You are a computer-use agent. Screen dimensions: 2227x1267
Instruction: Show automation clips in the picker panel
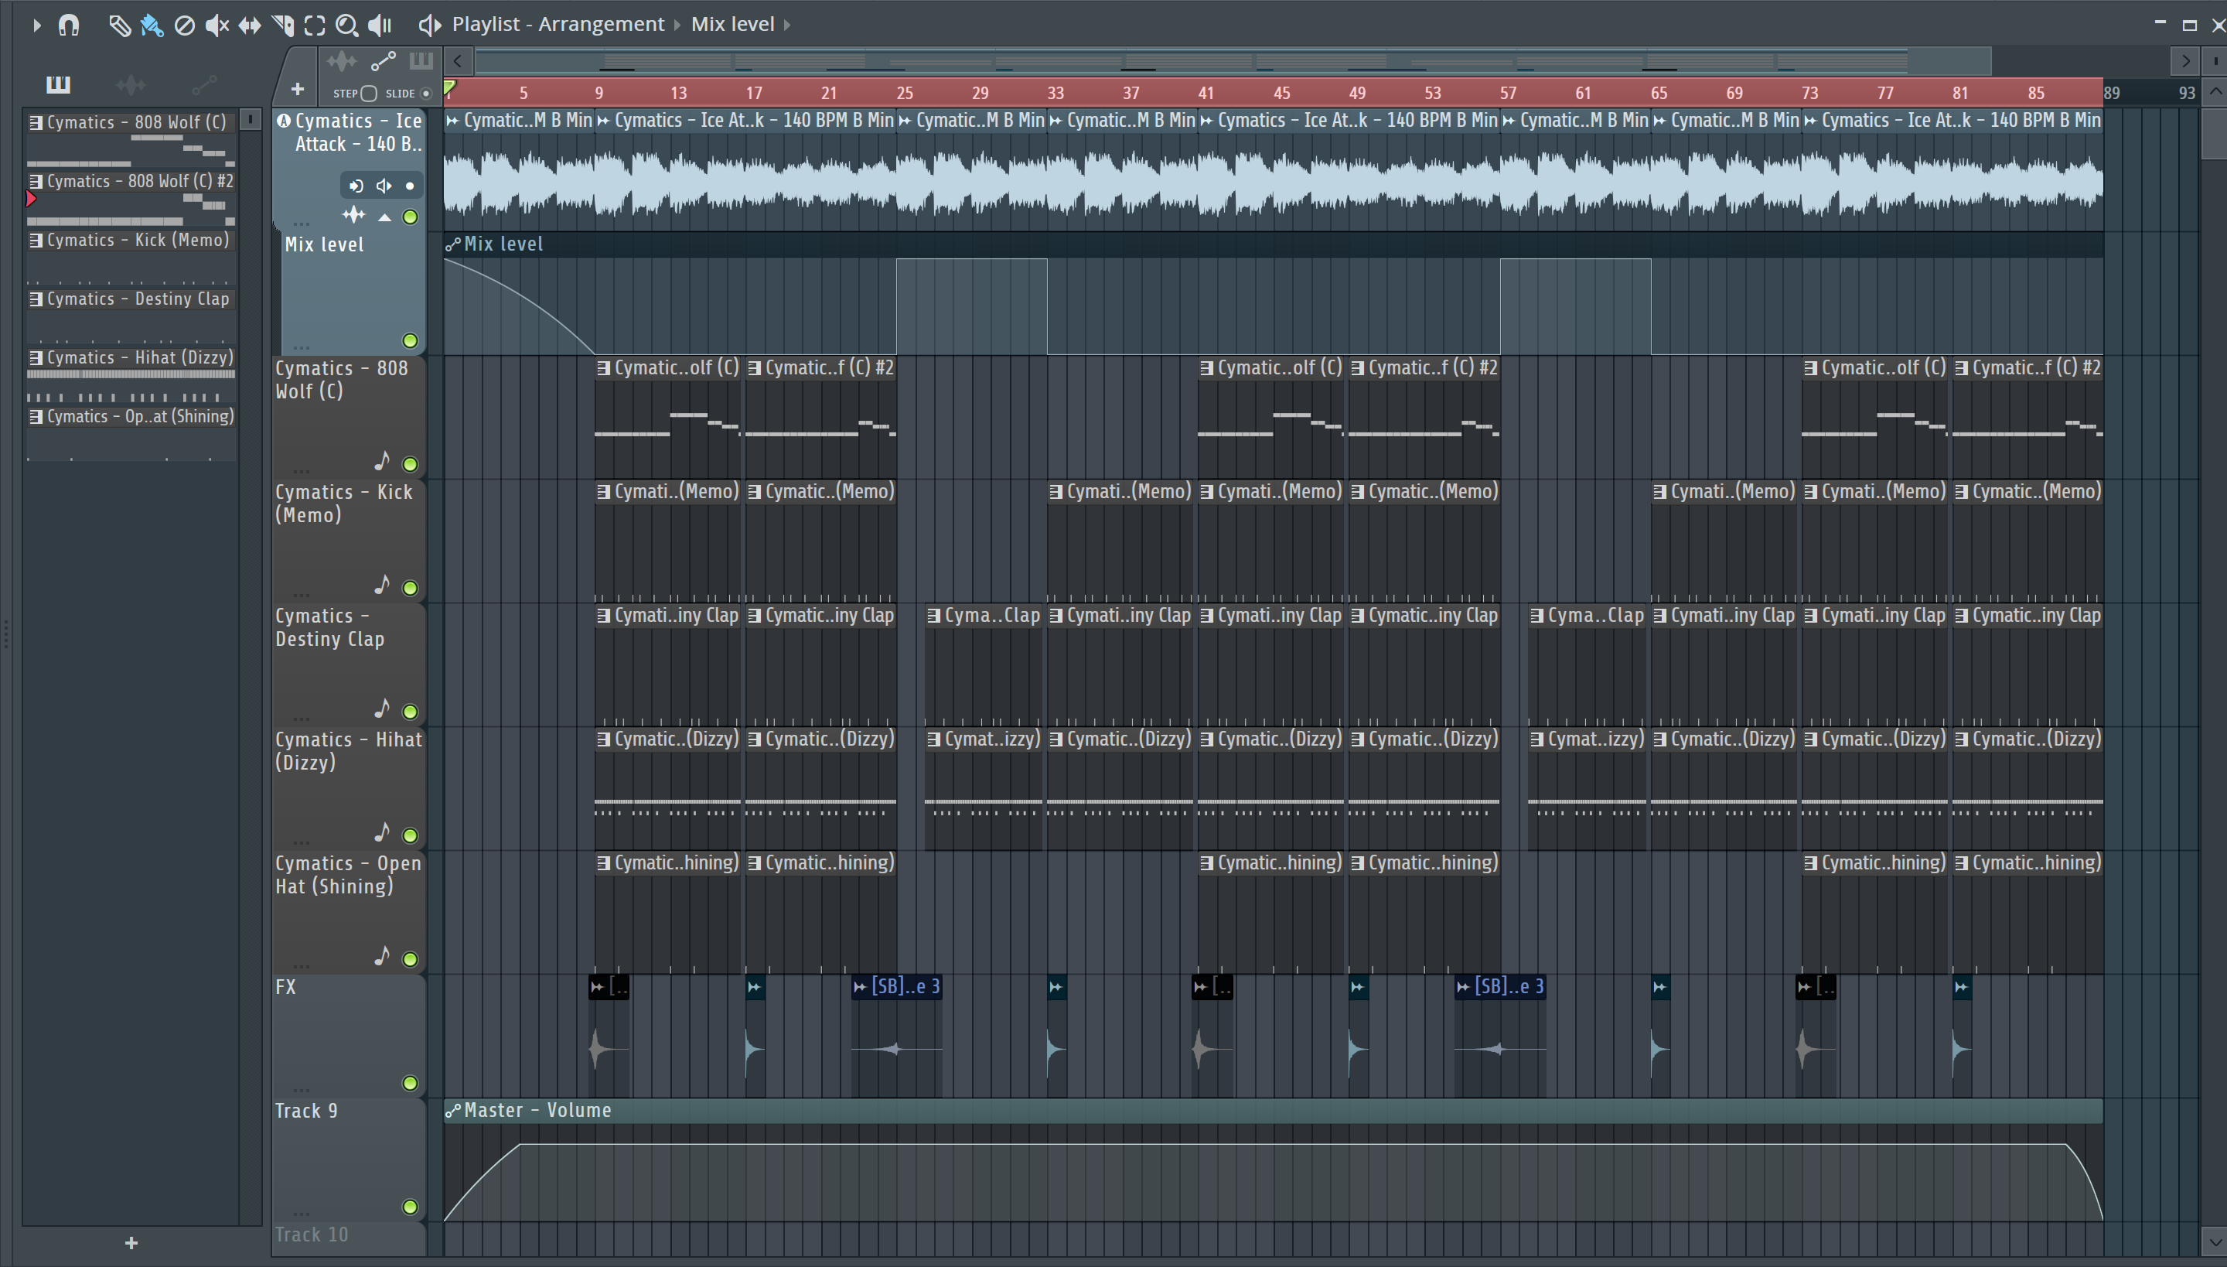click(203, 84)
